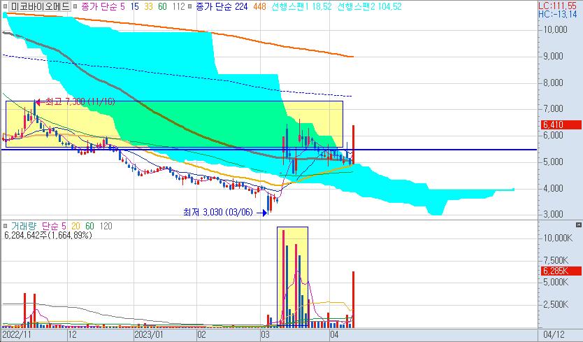Click the 04/12 date label on axis

(554, 334)
